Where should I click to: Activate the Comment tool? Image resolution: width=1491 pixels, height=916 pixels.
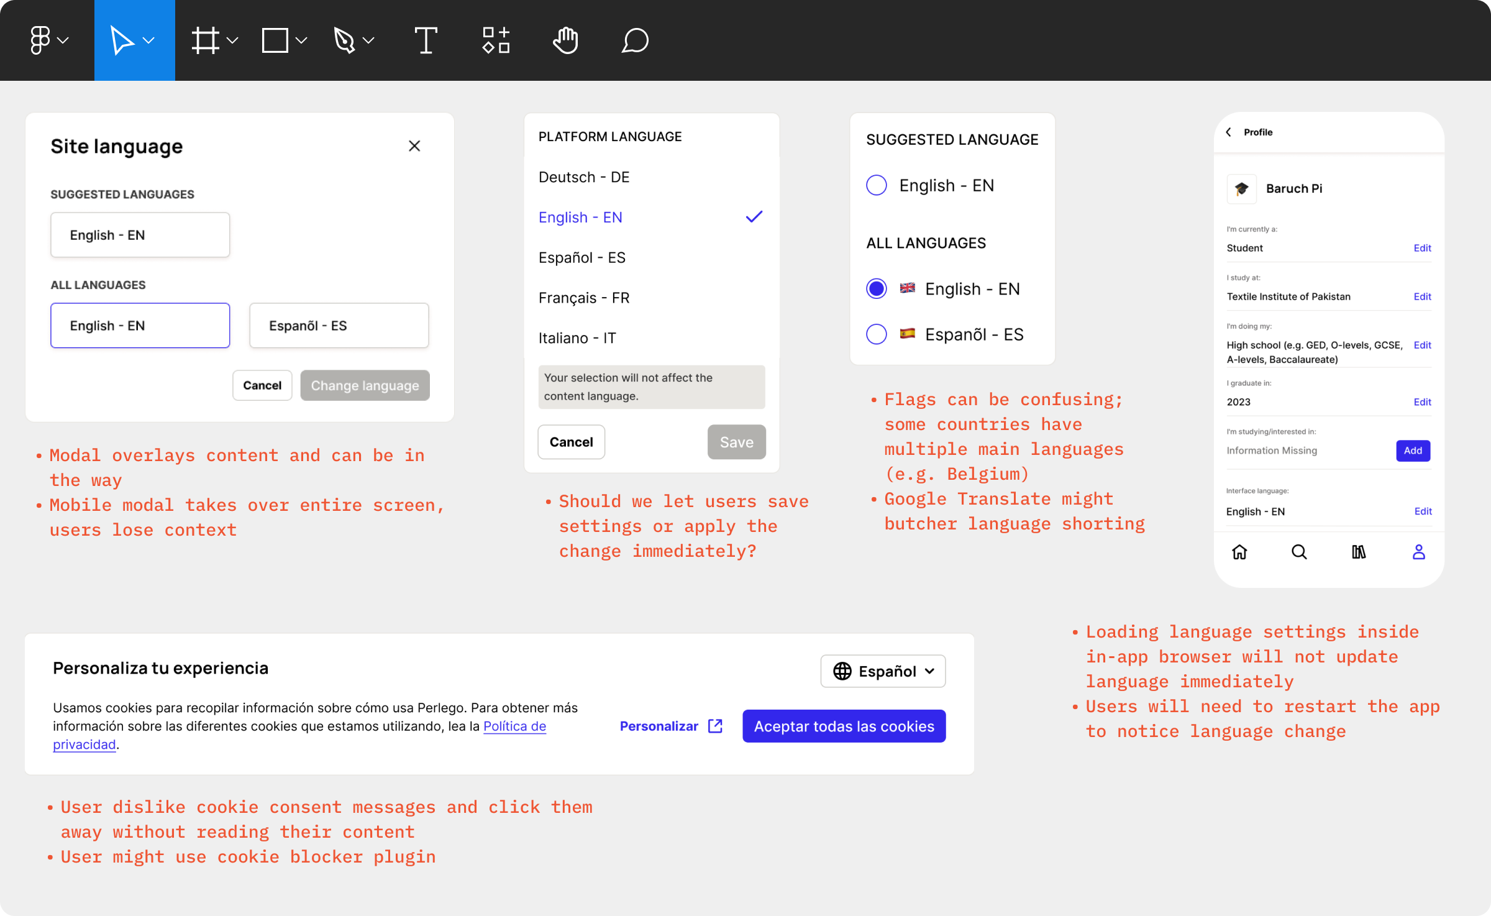click(635, 40)
